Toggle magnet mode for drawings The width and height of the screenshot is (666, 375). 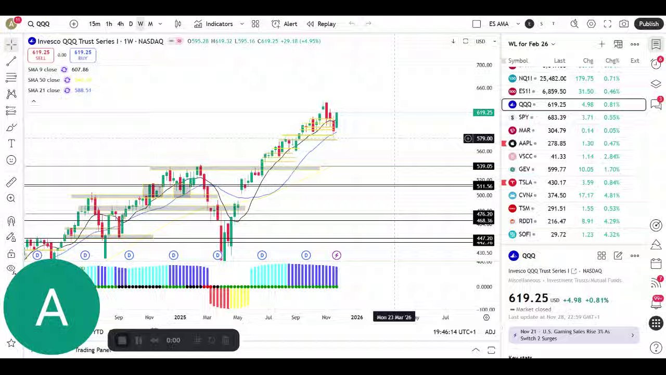click(x=11, y=221)
